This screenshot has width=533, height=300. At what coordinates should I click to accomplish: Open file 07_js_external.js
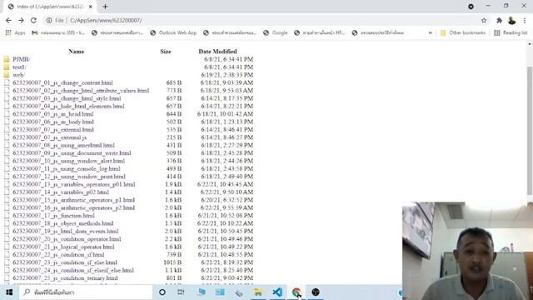pos(50,137)
